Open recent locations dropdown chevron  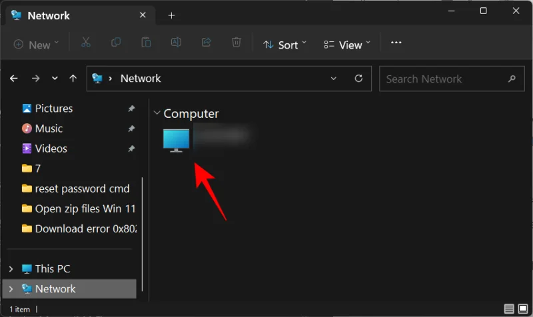(x=55, y=79)
